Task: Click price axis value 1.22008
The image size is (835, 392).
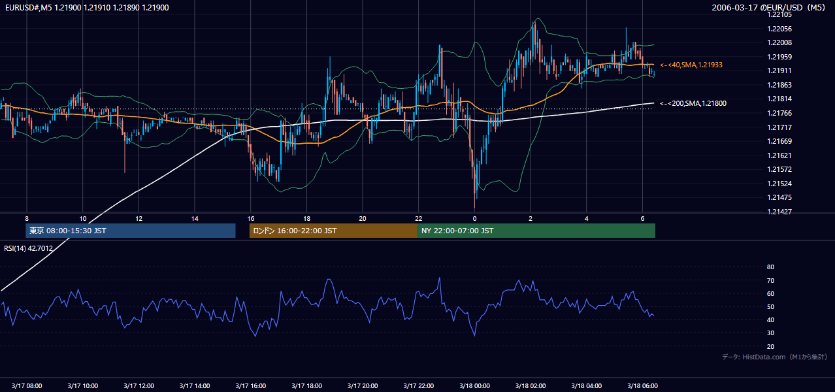Action: click(779, 42)
